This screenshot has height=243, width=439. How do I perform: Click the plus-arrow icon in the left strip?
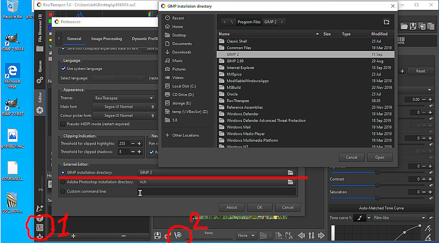40,208
